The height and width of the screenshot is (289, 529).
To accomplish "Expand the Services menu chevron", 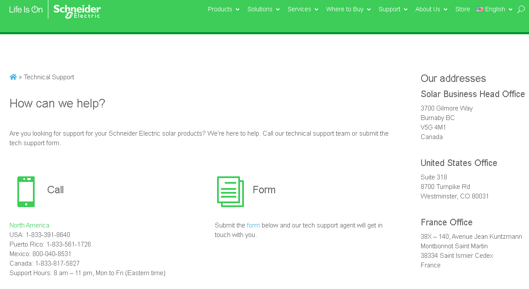I will click(316, 10).
